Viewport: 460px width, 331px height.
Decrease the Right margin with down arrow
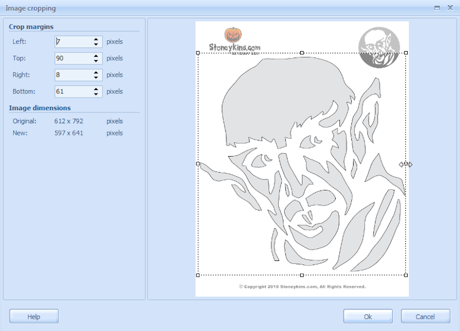(x=96, y=78)
